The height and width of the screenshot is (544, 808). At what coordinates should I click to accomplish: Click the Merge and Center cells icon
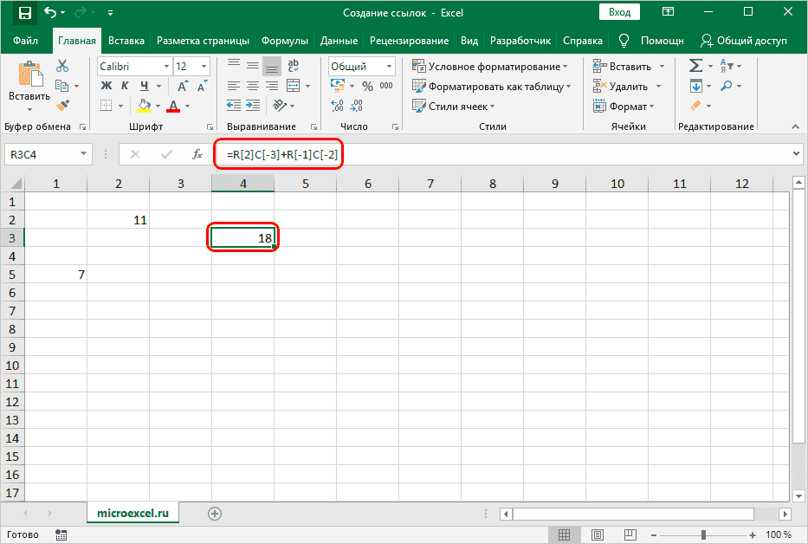pyautogui.click(x=294, y=86)
